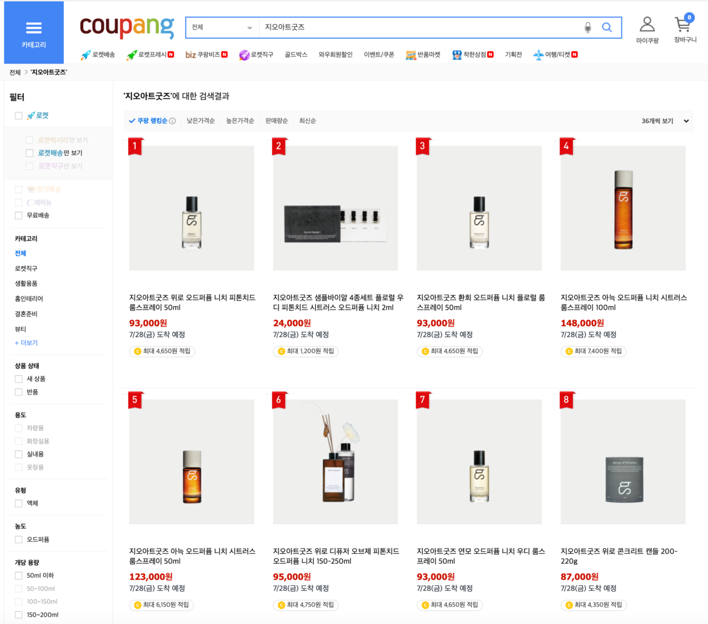The image size is (708, 624).
Task: Open the orange 100ml perfume thumbnail
Action: point(623,208)
